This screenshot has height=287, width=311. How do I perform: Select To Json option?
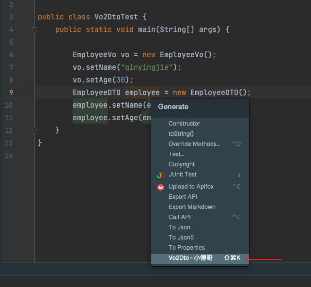pyautogui.click(x=179, y=227)
